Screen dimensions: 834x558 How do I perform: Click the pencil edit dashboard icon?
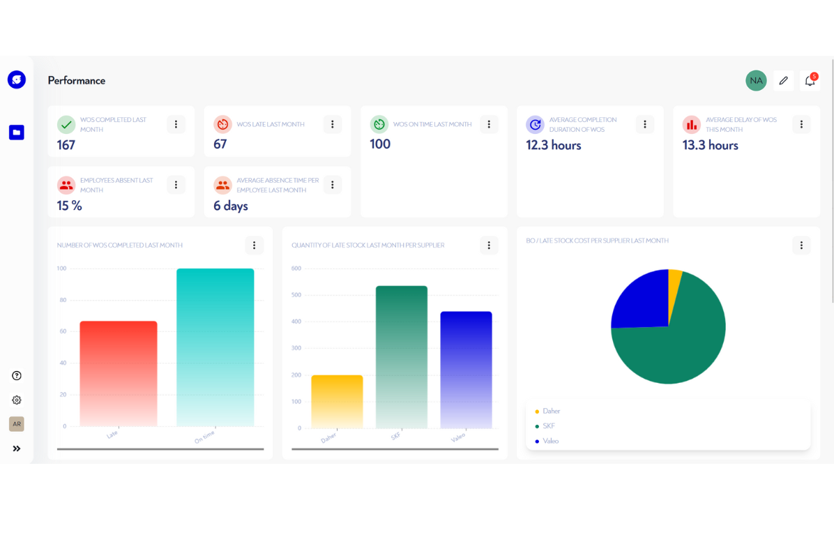[783, 81]
